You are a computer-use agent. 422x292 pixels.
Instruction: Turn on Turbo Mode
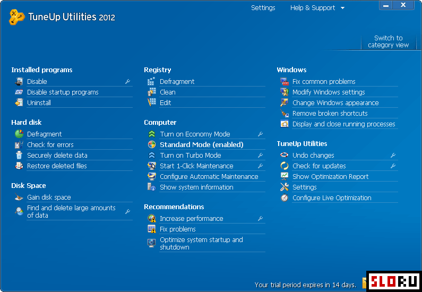190,155
